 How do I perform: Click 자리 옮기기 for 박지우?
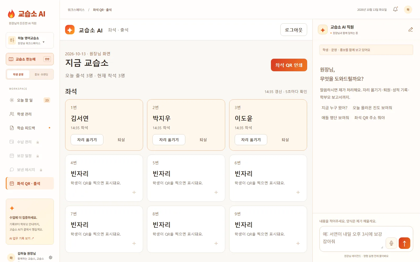tap(169, 140)
